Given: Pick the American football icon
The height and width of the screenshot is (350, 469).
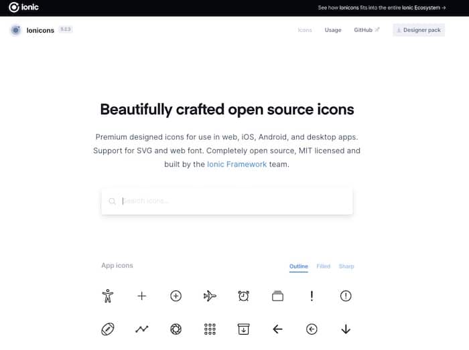Looking at the screenshot, I should click(x=108, y=329).
